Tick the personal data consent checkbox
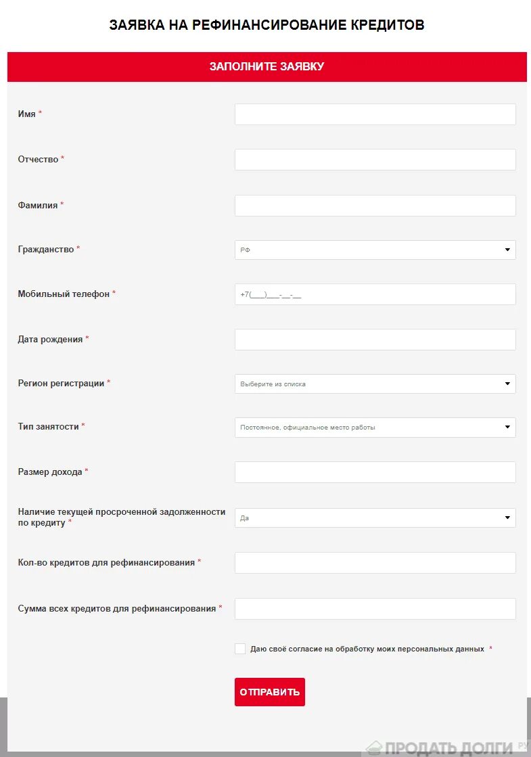The height and width of the screenshot is (757, 531). pyautogui.click(x=240, y=649)
